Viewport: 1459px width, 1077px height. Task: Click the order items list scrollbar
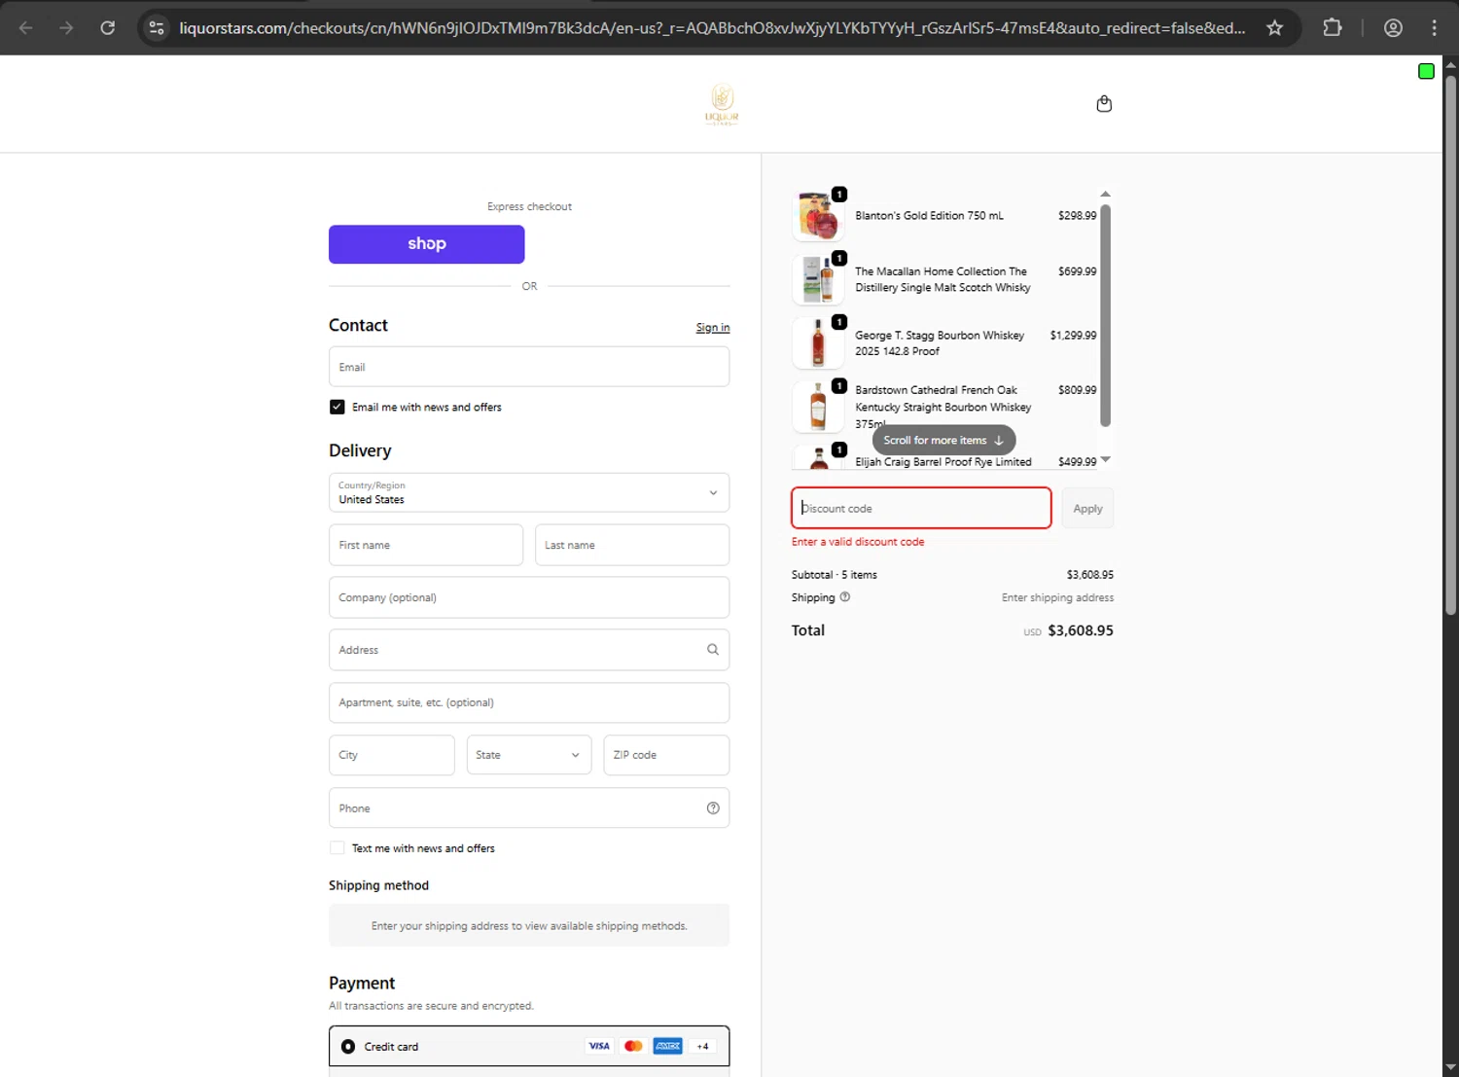(1105, 316)
